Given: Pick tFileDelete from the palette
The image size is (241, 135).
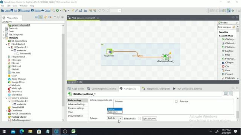Looking at the screenshot, I should click(x=230, y=78).
